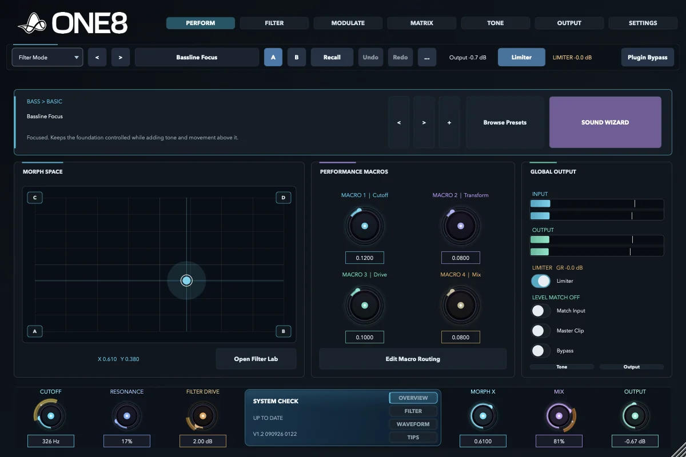Click the ONE8 logo icon
Viewport: 686px width, 457px height.
click(33, 24)
